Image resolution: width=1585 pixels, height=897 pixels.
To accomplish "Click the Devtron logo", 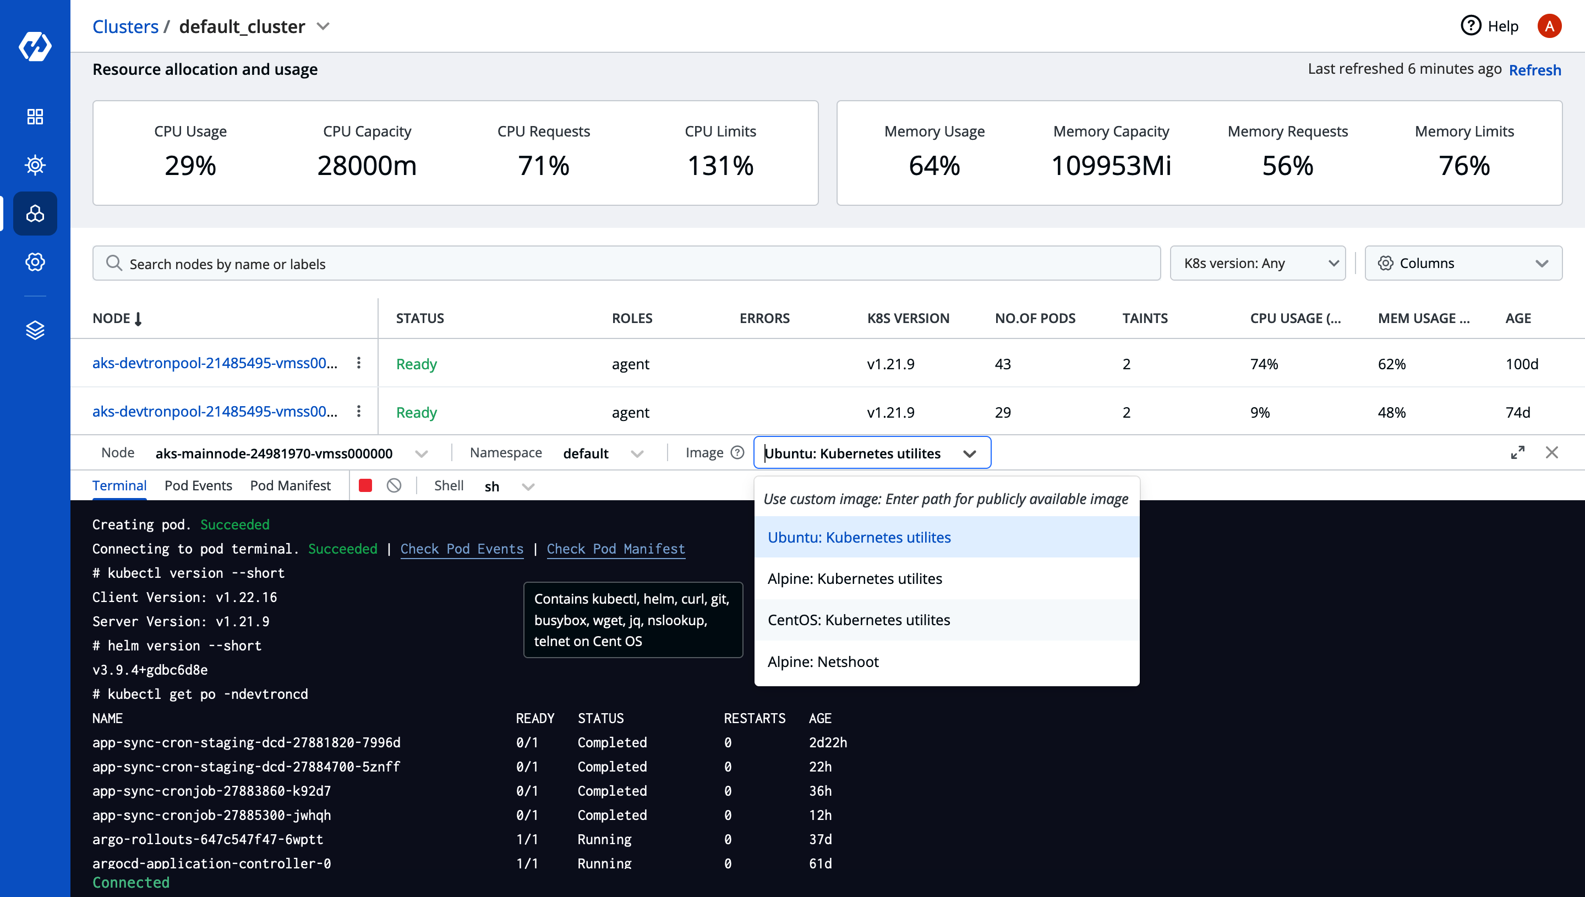I will tap(35, 46).
